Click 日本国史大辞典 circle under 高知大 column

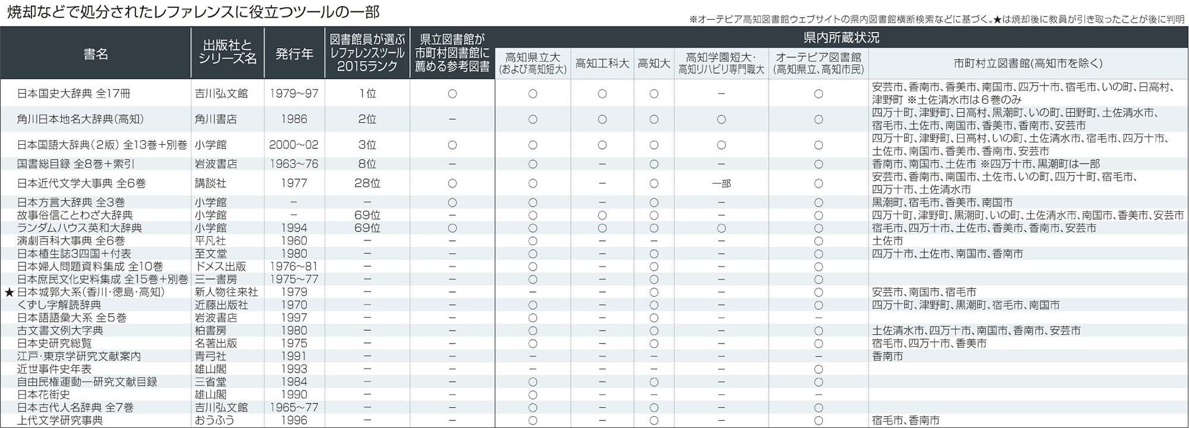point(654,94)
